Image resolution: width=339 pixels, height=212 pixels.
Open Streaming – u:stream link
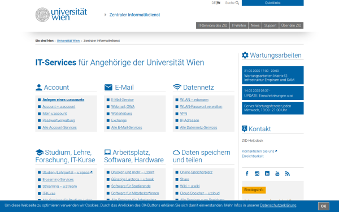59,187
